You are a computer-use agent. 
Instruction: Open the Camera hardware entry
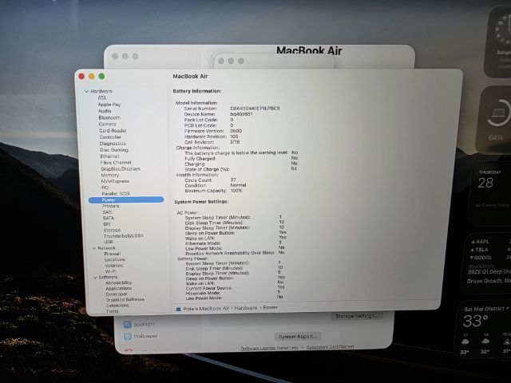(x=107, y=124)
